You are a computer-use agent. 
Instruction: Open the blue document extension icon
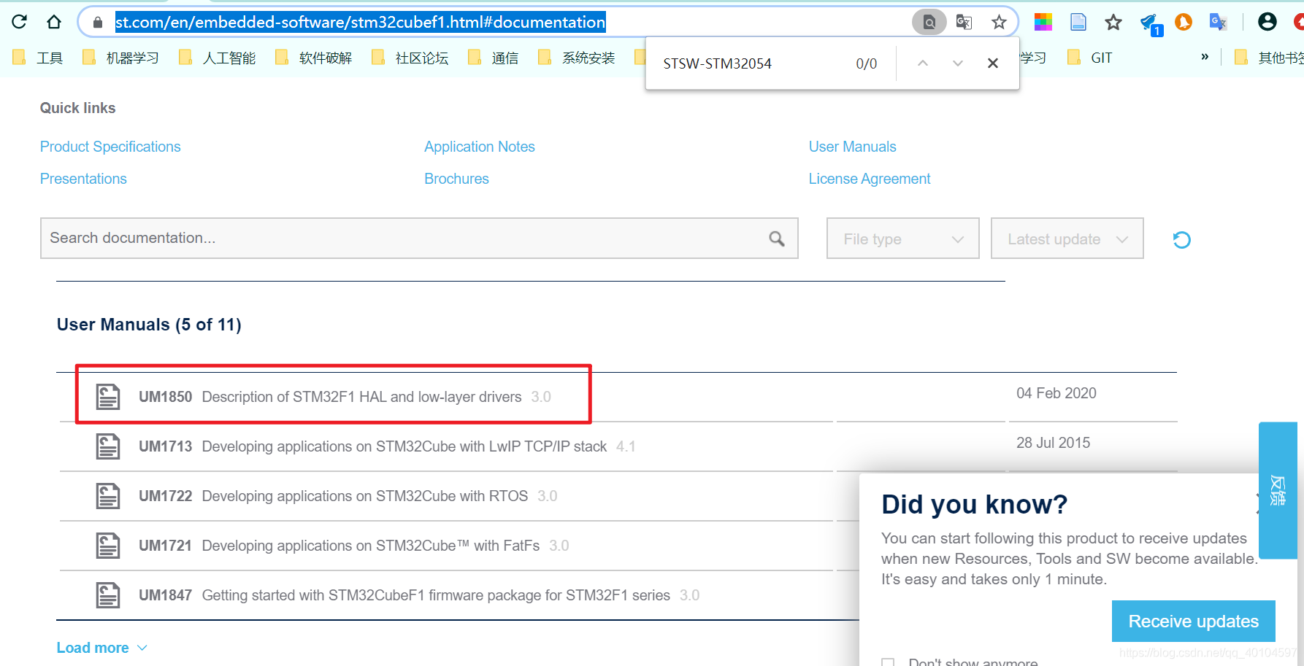pos(1078,22)
